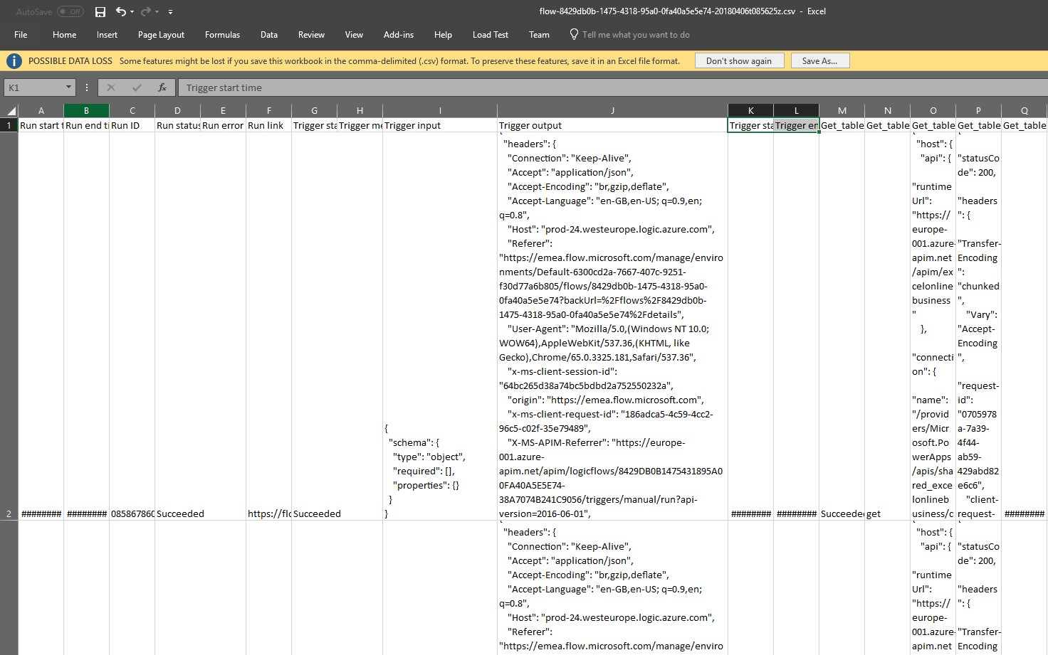The height and width of the screenshot is (655, 1048).
Task: Select column I header
Action: tap(440, 110)
